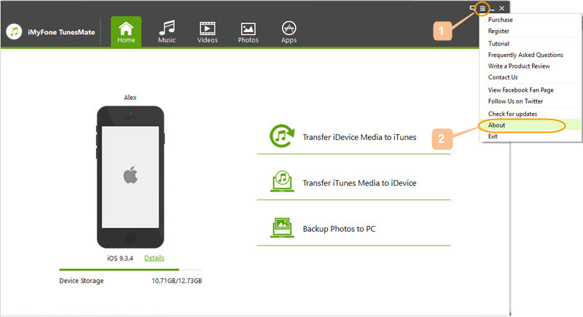583x317 pixels.
Task: Click the iPhone device image
Action: tap(130, 177)
